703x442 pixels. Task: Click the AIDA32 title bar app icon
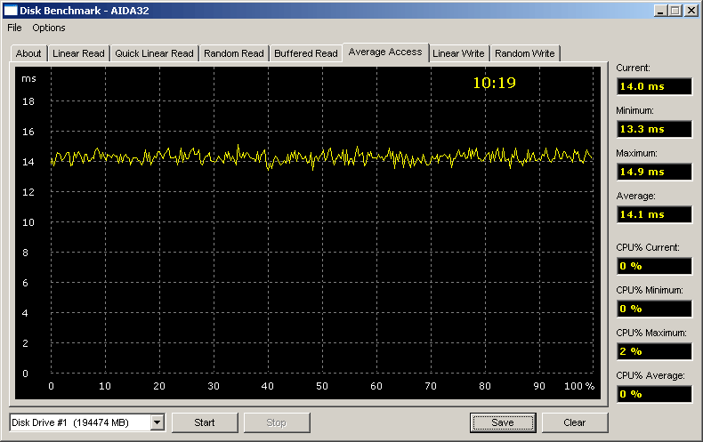point(11,11)
